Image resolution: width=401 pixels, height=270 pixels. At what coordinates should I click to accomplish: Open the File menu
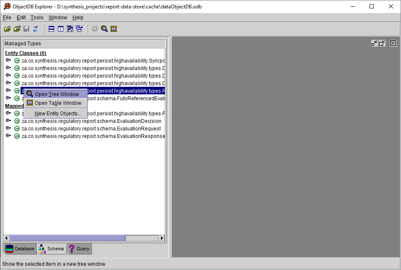7,17
